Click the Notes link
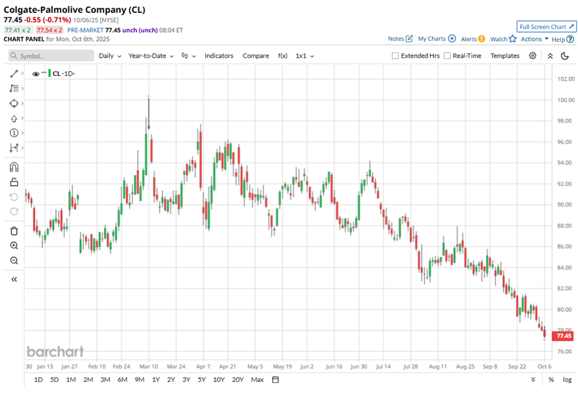The width and height of the screenshot is (578, 393). pyautogui.click(x=396, y=39)
